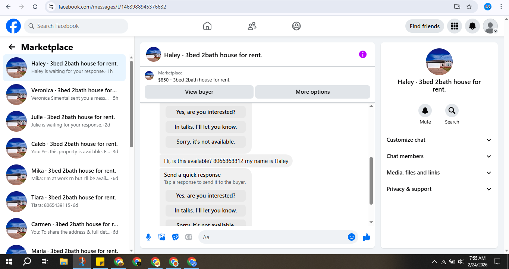Open Windows notification center icon

tap(497, 262)
